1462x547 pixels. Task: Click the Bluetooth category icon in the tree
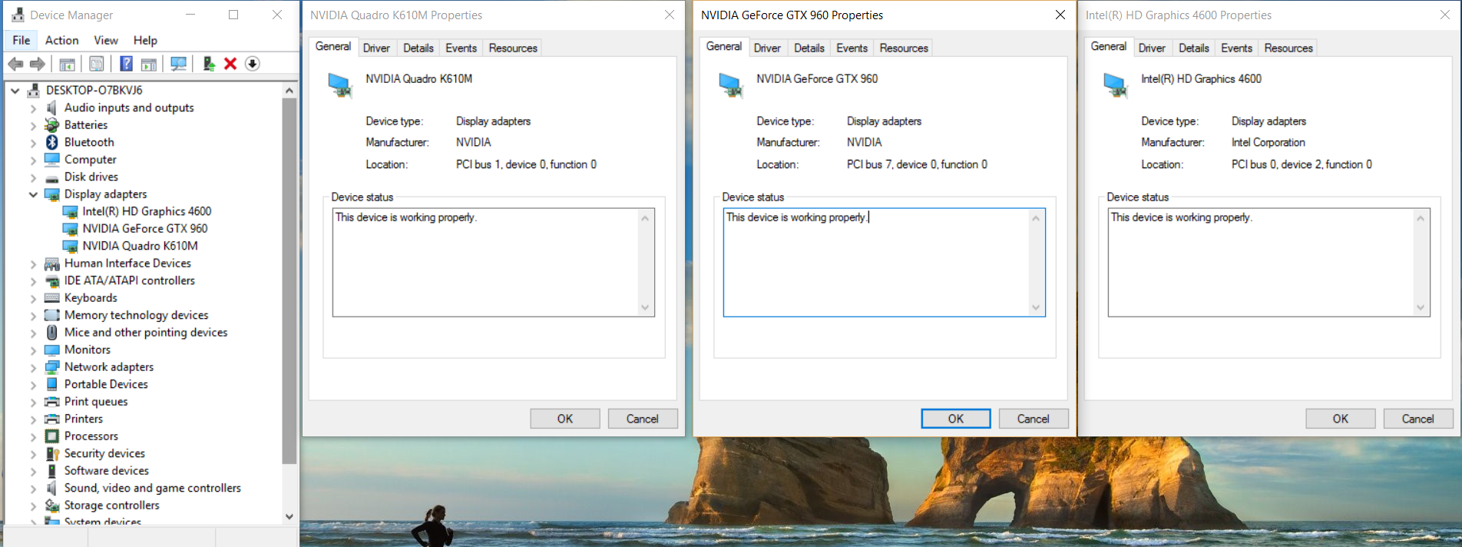(x=51, y=142)
